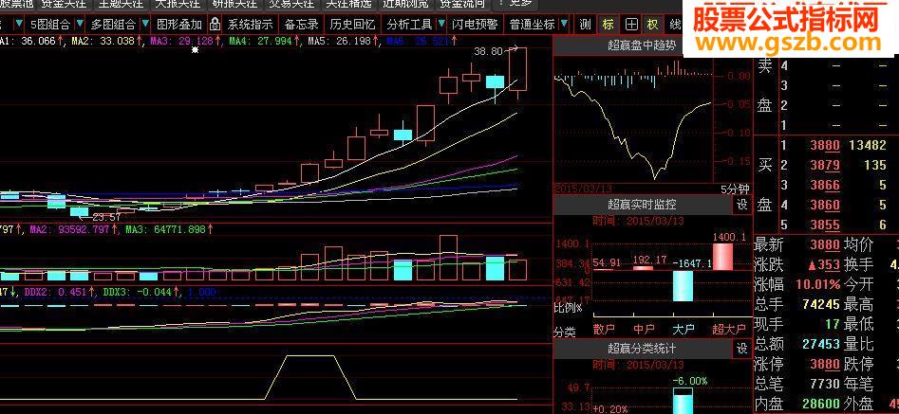Click the buy level 1 volume 13482

pyautogui.click(x=867, y=145)
